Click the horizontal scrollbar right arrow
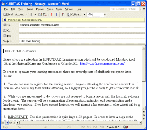 click(140, 123)
